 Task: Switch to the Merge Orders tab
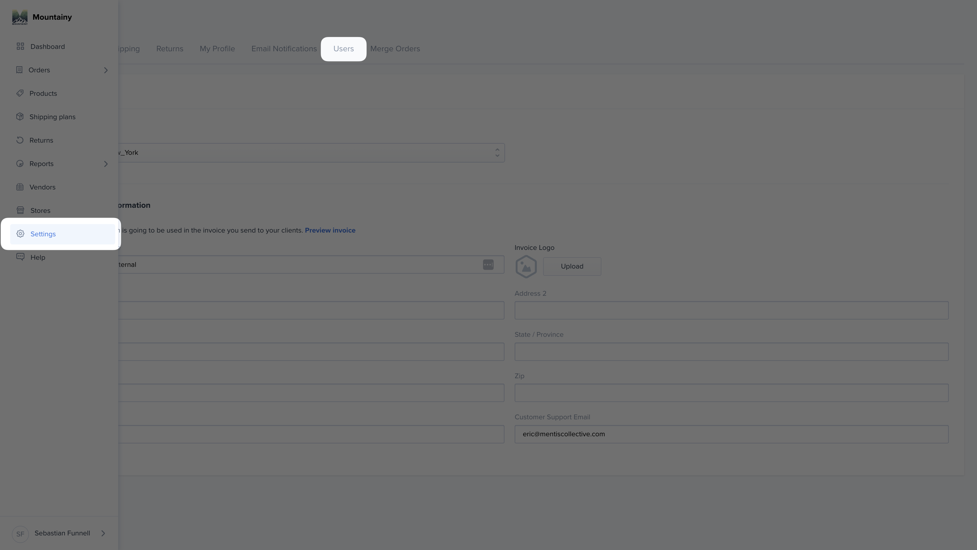[x=395, y=49]
